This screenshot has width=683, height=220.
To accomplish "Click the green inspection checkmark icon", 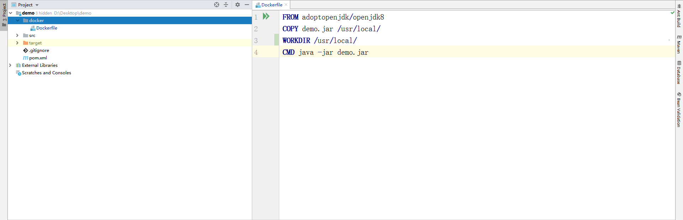I will coord(672,13).
